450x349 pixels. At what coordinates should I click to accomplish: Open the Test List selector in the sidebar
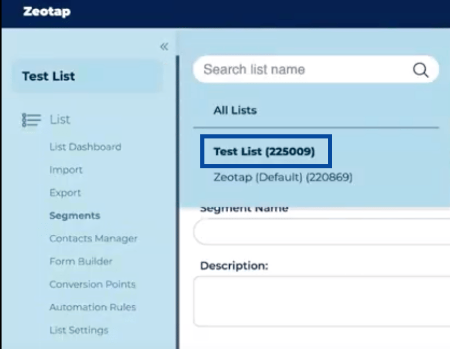(86, 76)
